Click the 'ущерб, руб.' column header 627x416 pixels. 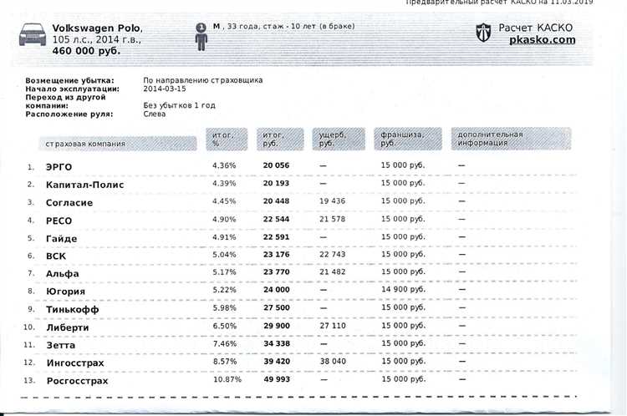click(x=339, y=139)
